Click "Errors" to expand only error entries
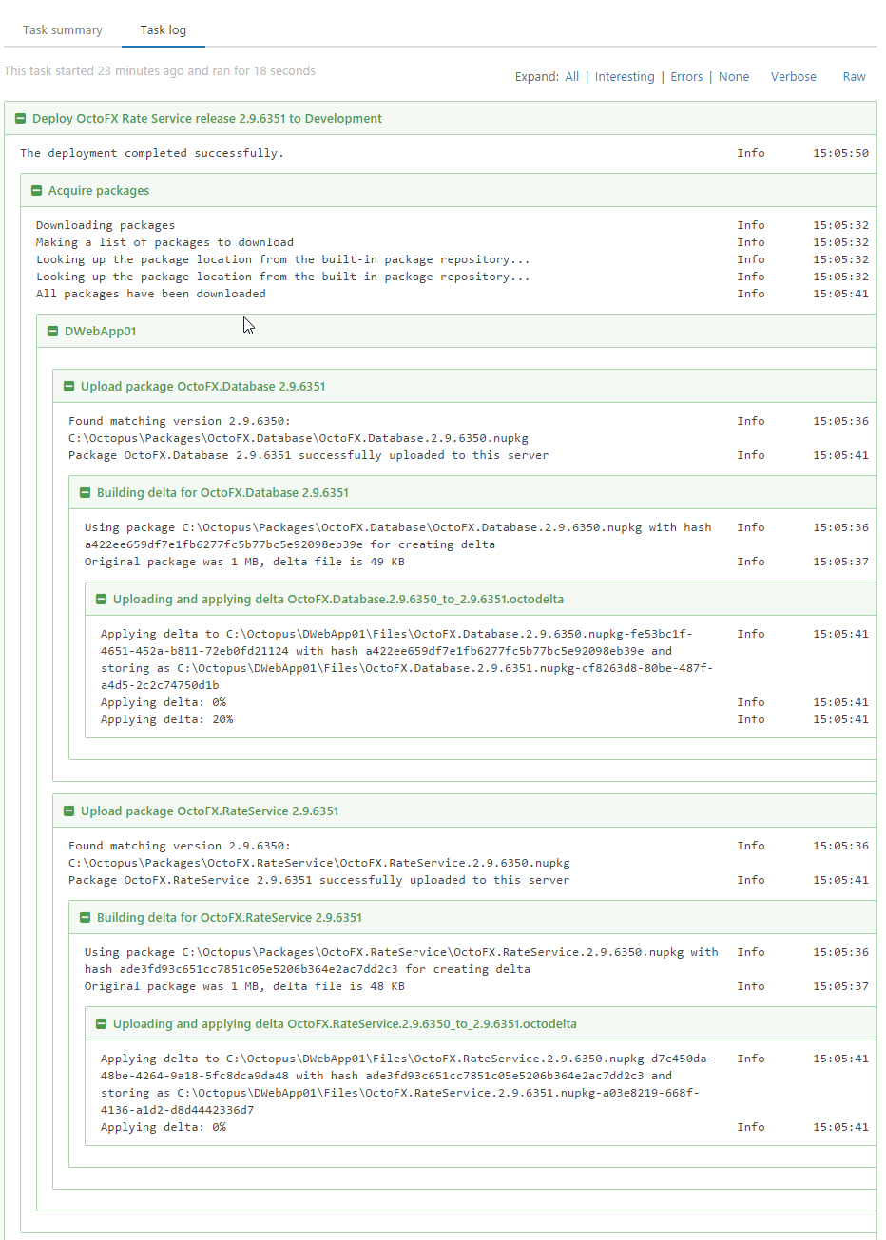The height and width of the screenshot is (1240, 886). point(686,76)
